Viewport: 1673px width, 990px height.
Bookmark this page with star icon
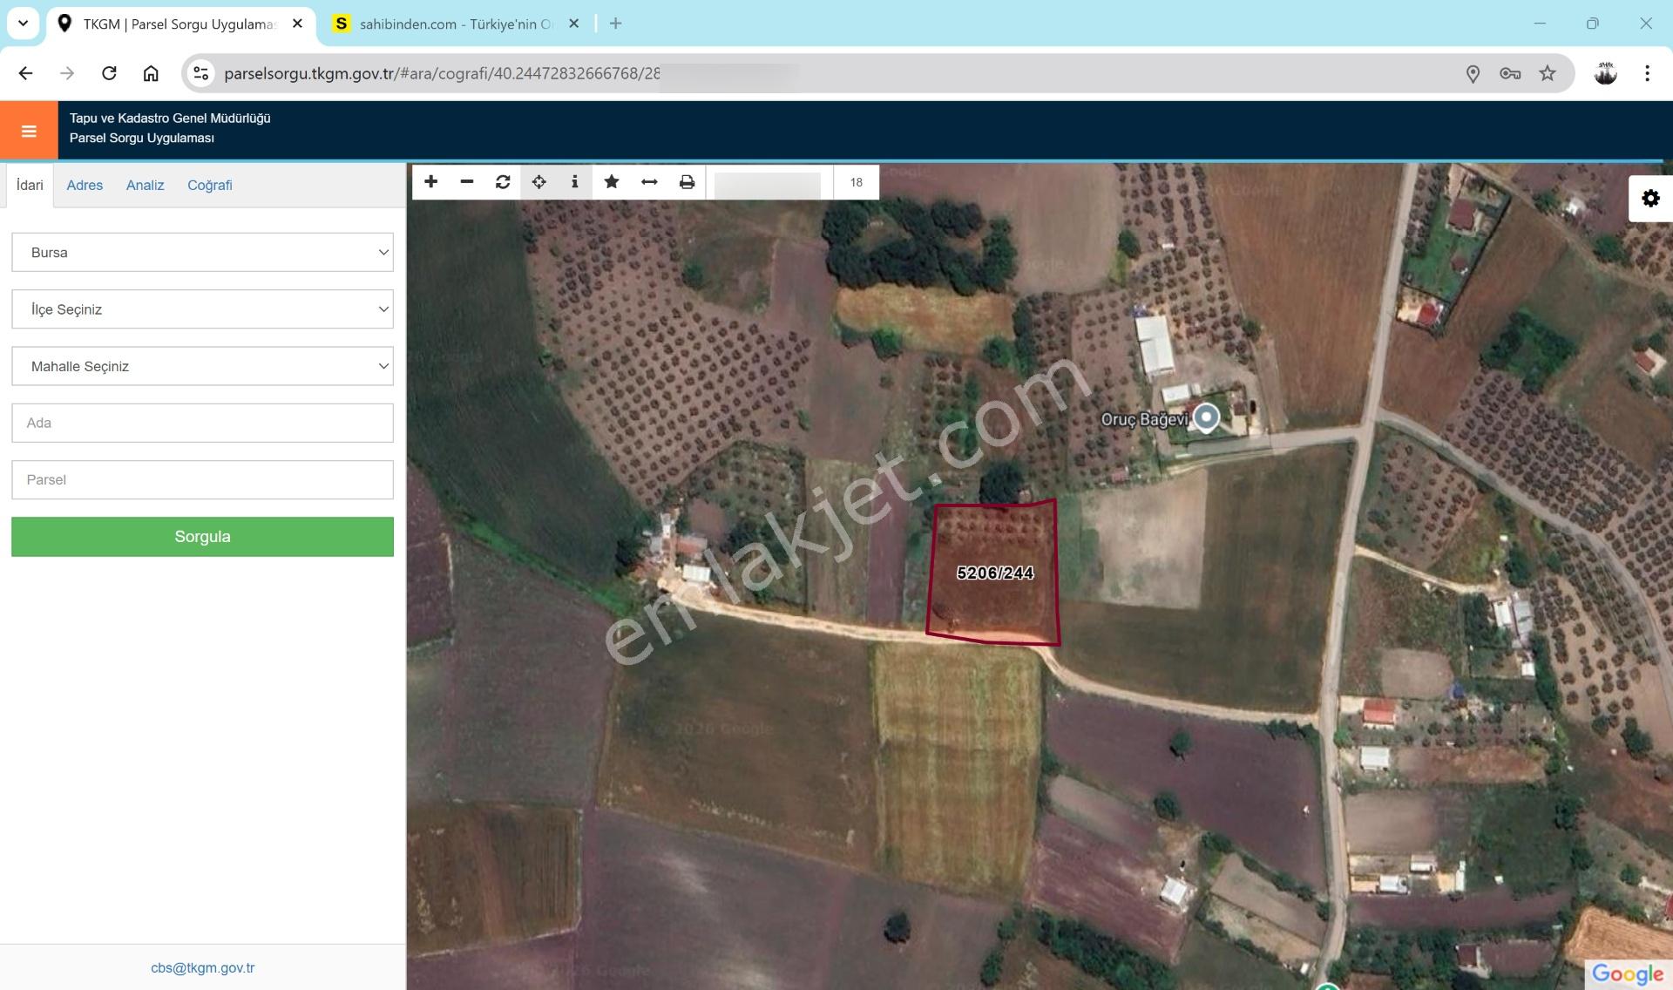(1548, 74)
